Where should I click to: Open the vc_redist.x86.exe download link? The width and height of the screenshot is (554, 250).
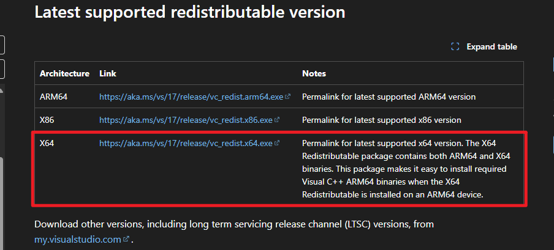(x=186, y=120)
